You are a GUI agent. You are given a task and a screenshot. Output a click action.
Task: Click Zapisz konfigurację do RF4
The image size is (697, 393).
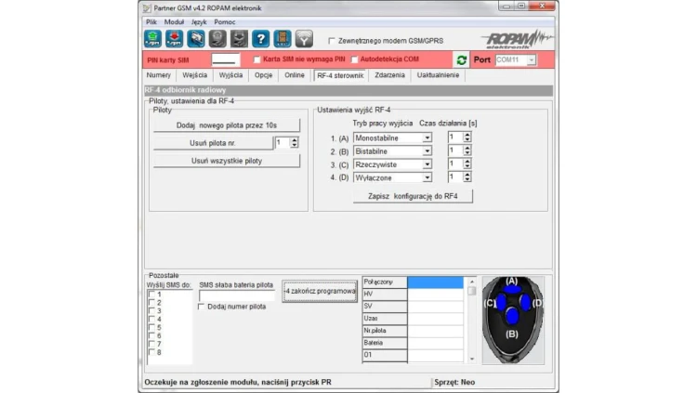(x=413, y=196)
